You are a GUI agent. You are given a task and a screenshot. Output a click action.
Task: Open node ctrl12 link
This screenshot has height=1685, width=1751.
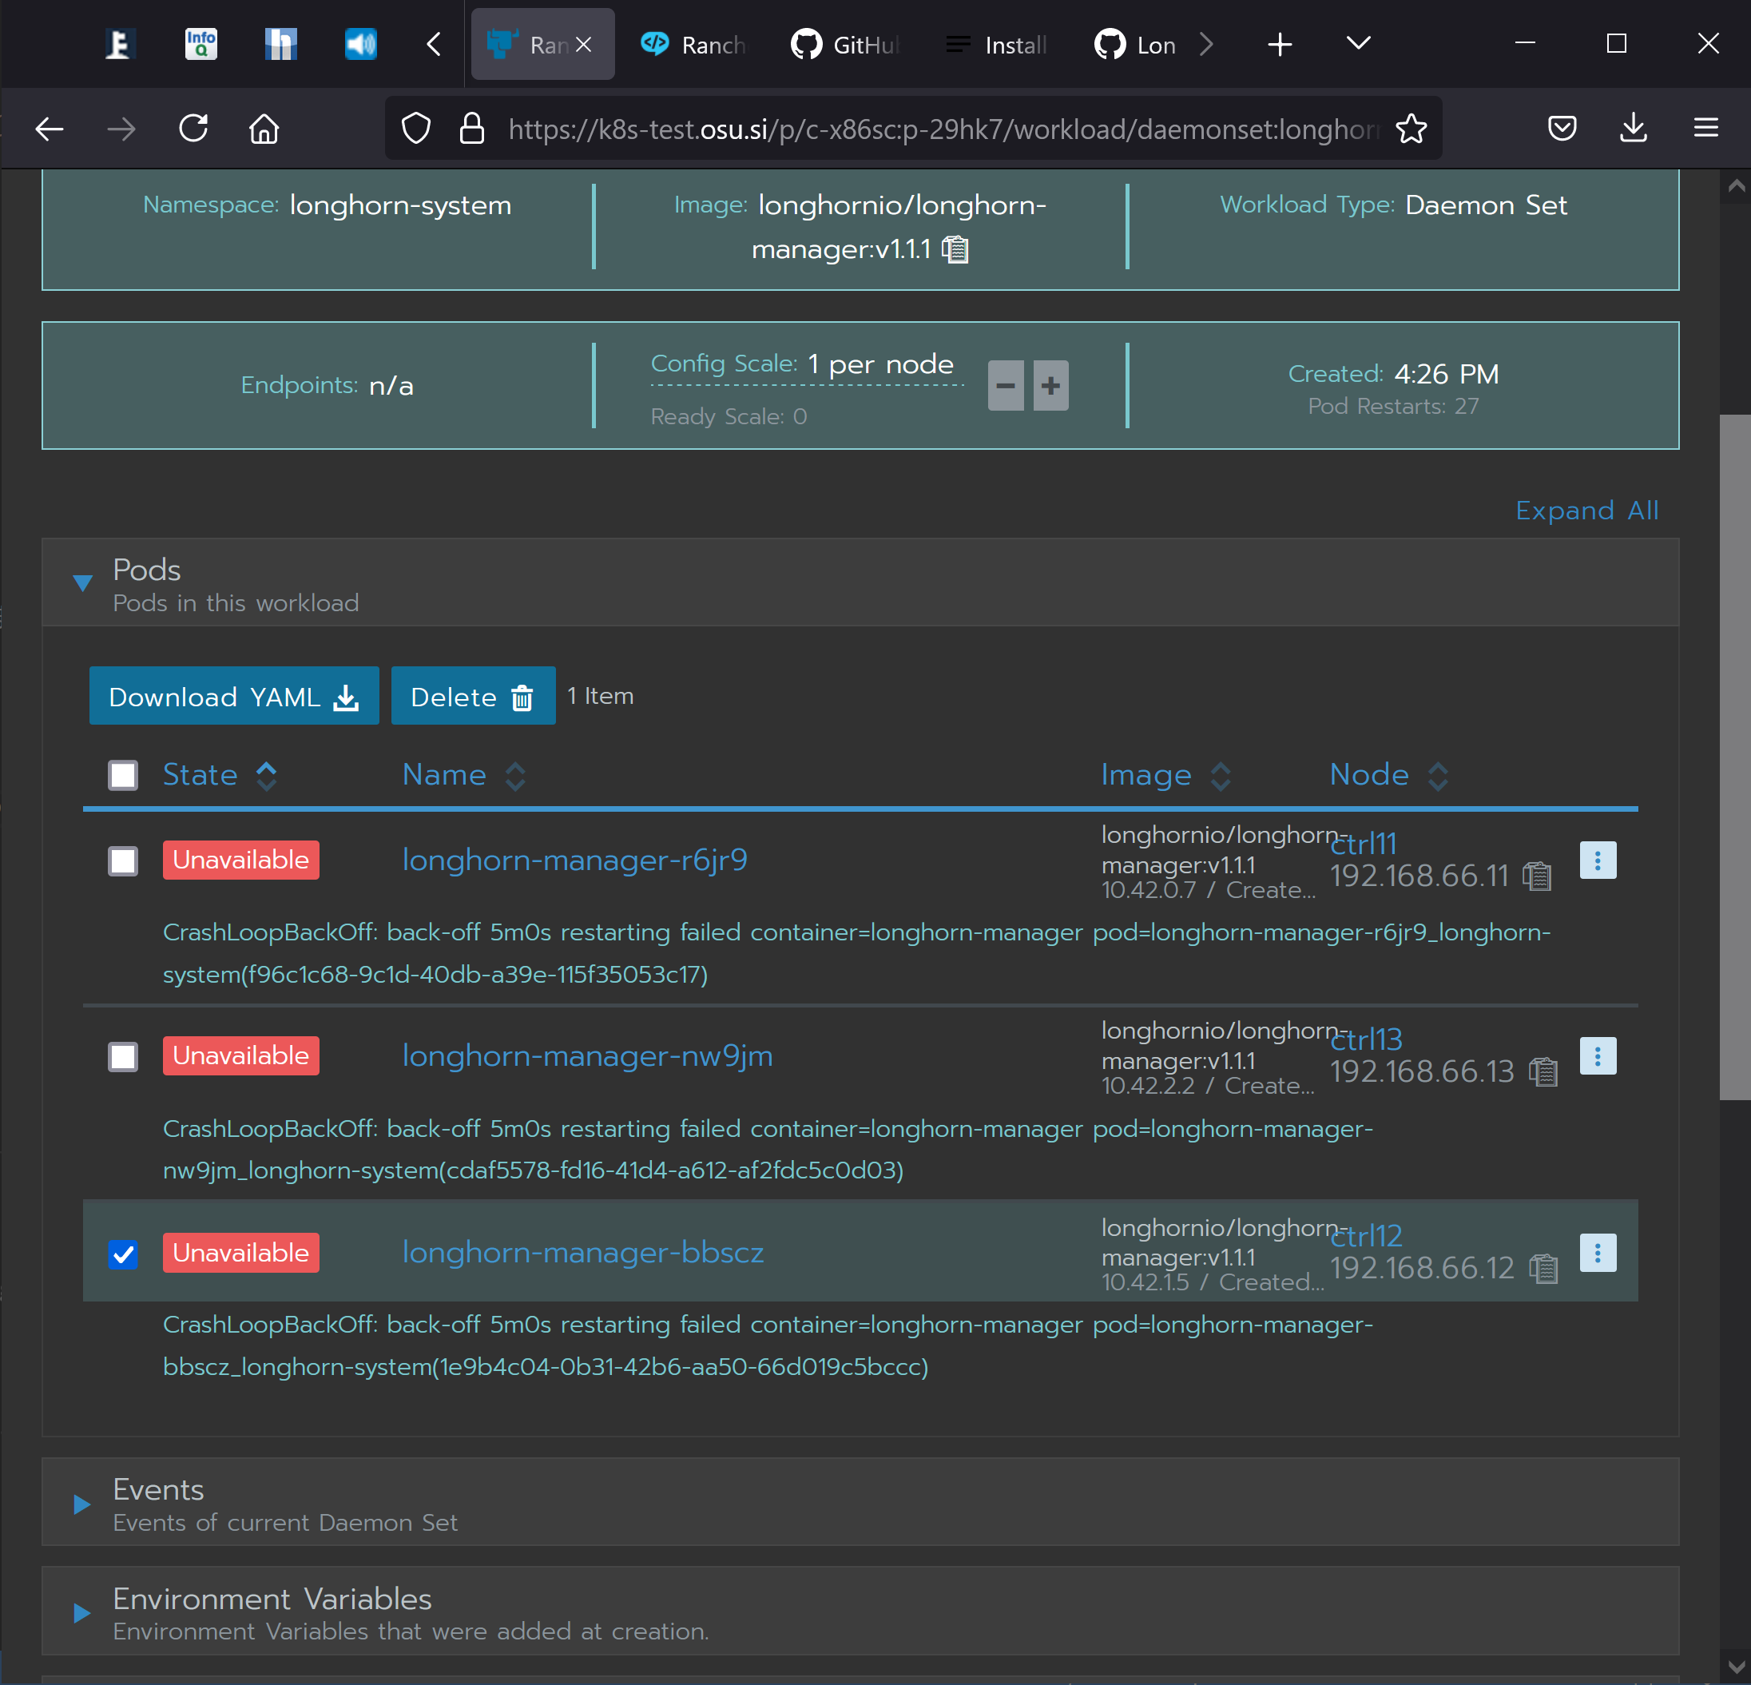coord(1366,1236)
